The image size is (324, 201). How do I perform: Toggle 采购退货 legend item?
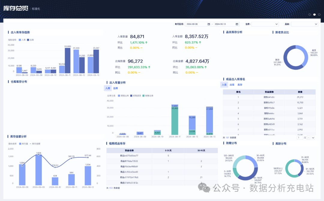(136, 96)
